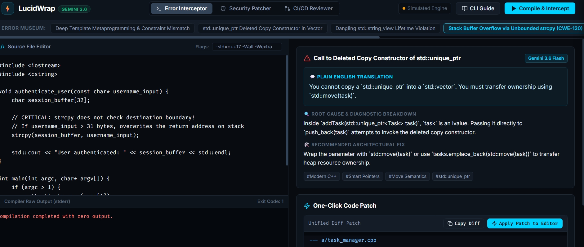The image size is (584, 247).
Task: Click the #Modern C++ tag
Action: (x=322, y=176)
